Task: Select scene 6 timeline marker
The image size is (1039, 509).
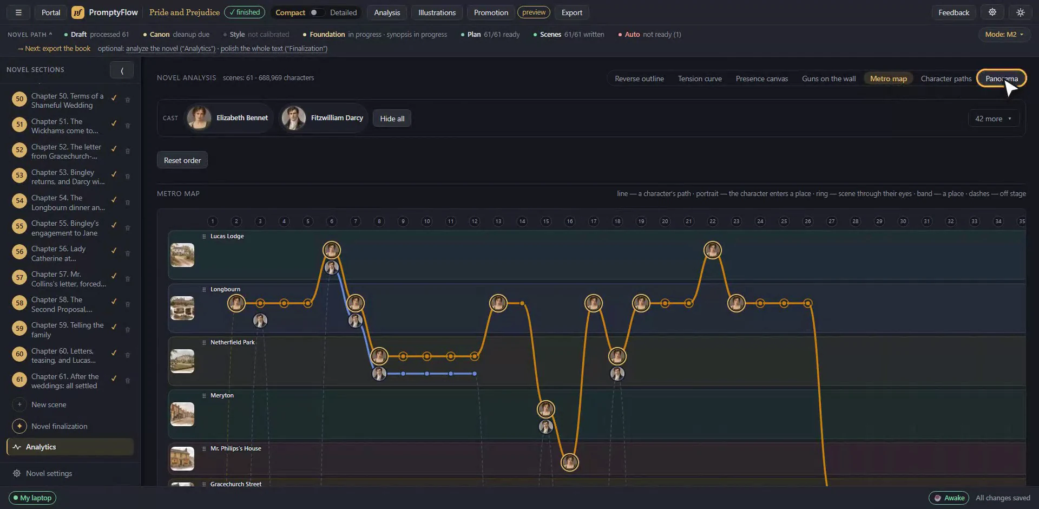Action: [x=332, y=221]
